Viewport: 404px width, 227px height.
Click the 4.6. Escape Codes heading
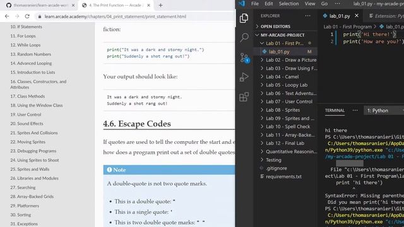click(x=137, y=124)
